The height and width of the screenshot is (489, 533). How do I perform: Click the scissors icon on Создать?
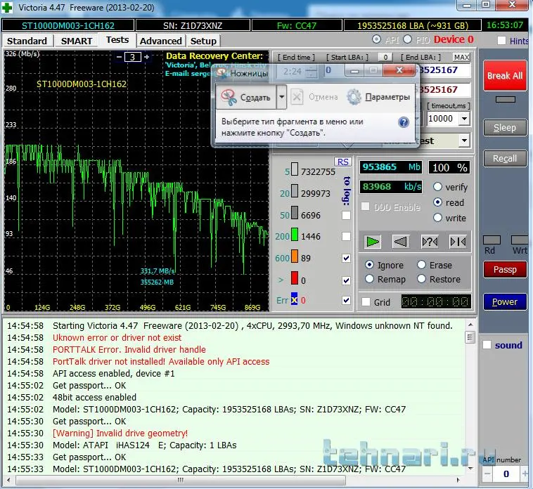click(x=229, y=97)
